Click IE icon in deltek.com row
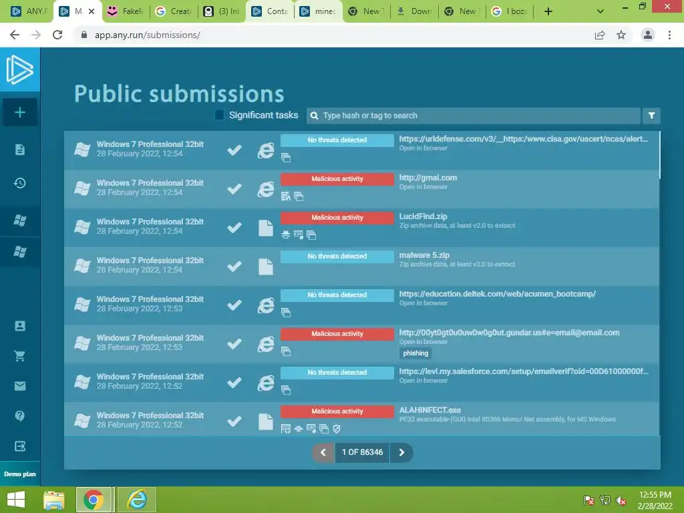Viewport: 684px width, 513px height. [x=265, y=305]
